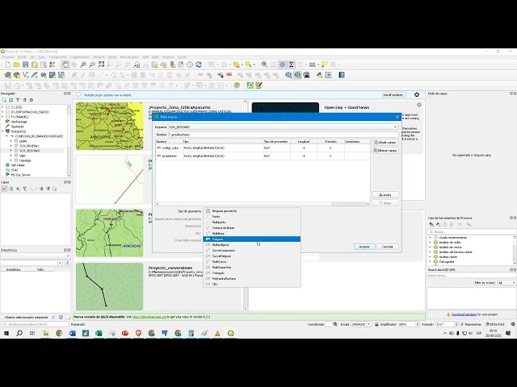517x387 pixels.
Task: Click the Statistical Summary sigma icon
Action: pyautogui.click(x=291, y=64)
